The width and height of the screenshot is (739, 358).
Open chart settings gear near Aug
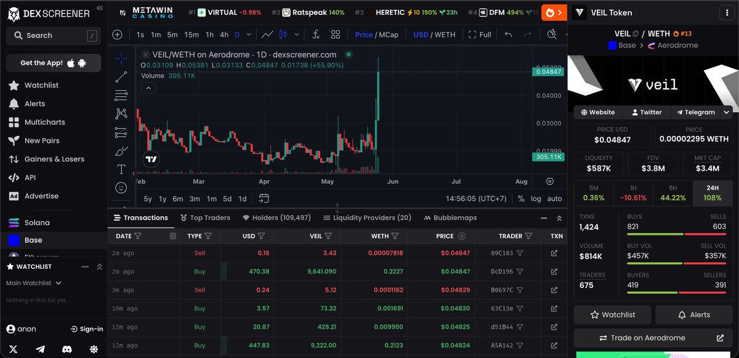550,181
